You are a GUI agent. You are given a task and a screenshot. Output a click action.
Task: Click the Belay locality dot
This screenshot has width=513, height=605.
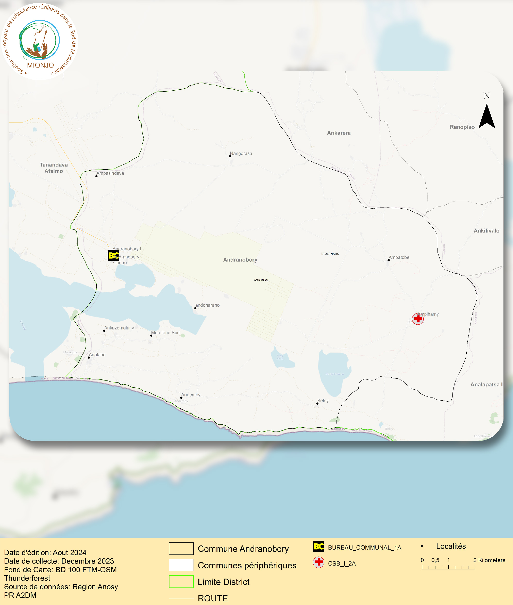click(x=317, y=403)
